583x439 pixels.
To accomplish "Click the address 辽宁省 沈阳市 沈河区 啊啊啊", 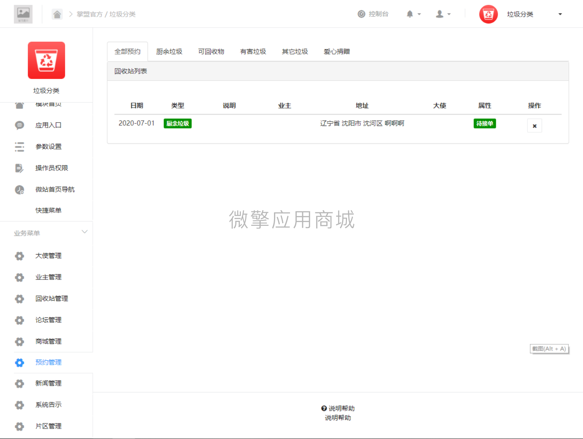I will (362, 123).
